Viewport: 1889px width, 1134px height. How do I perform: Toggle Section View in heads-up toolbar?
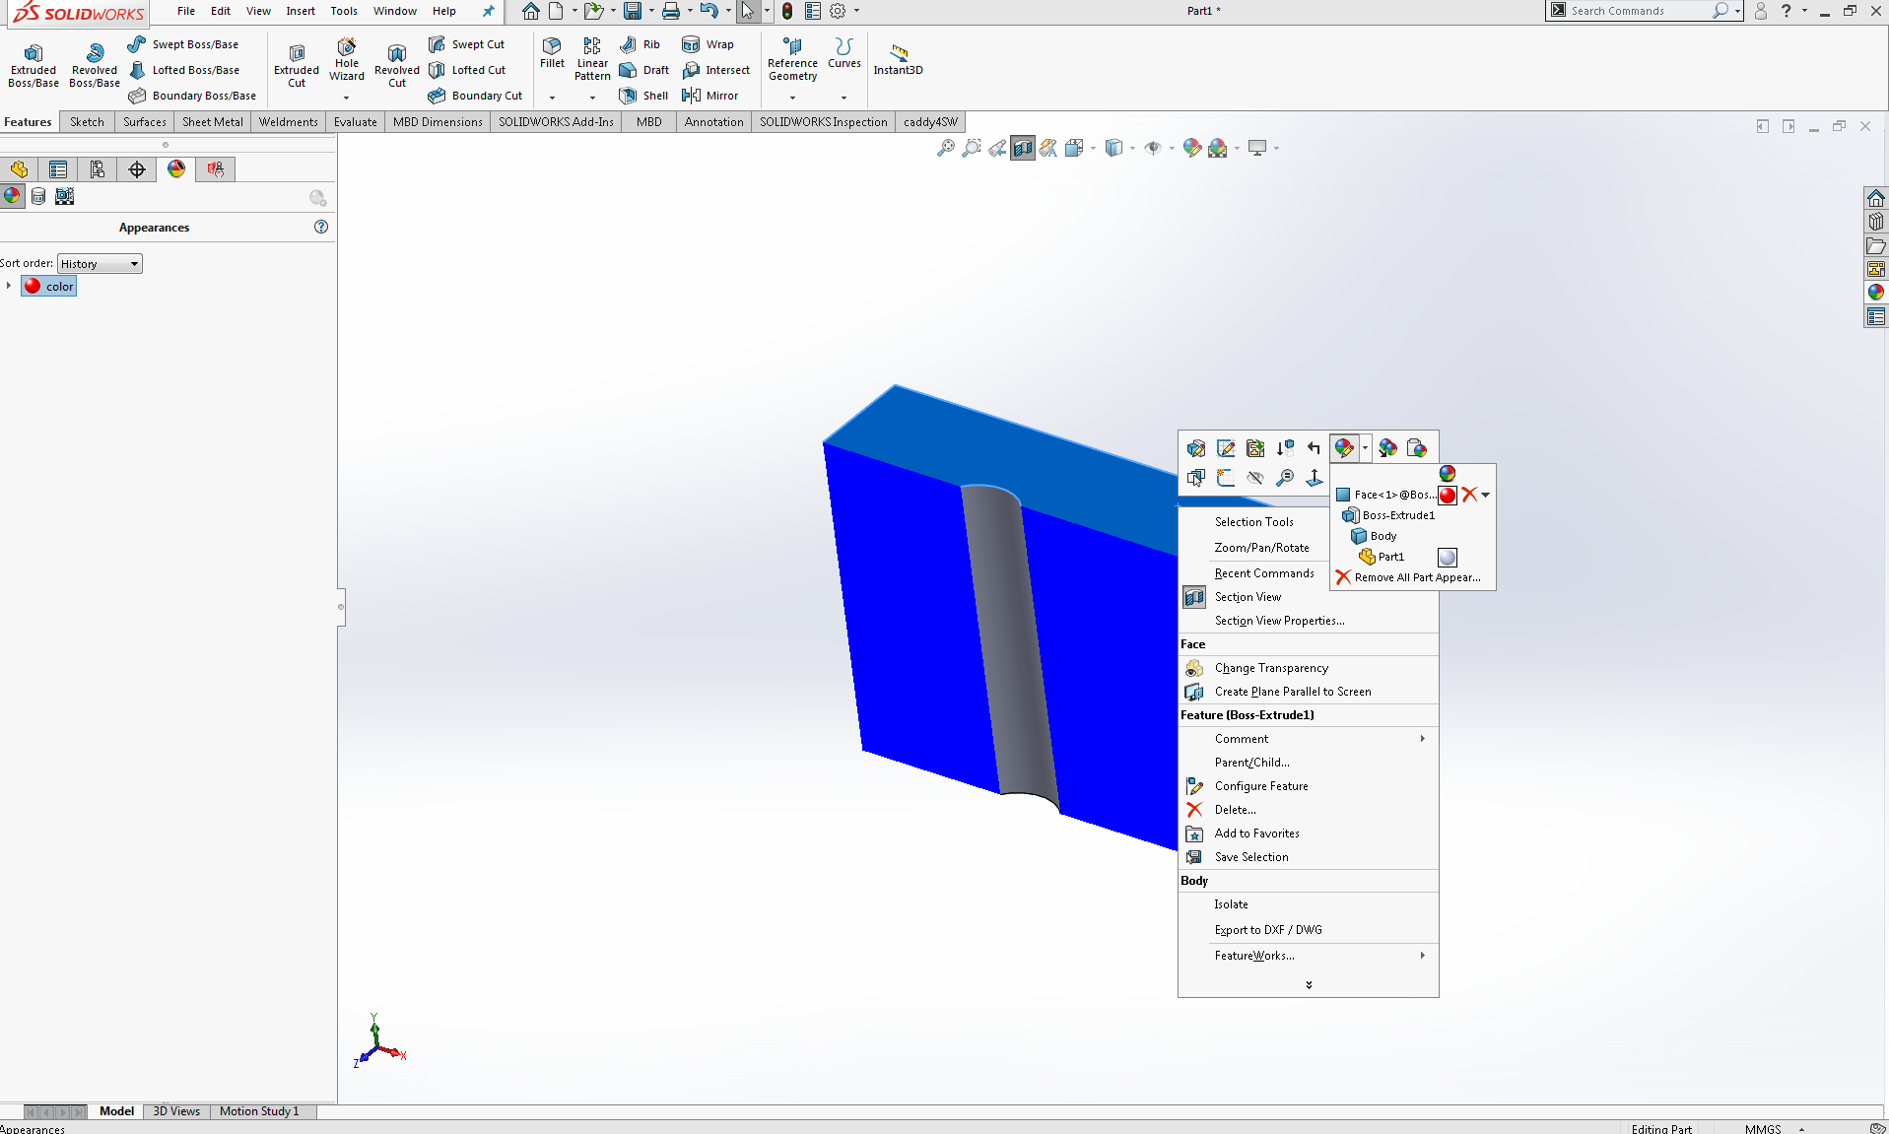[x=1023, y=148]
